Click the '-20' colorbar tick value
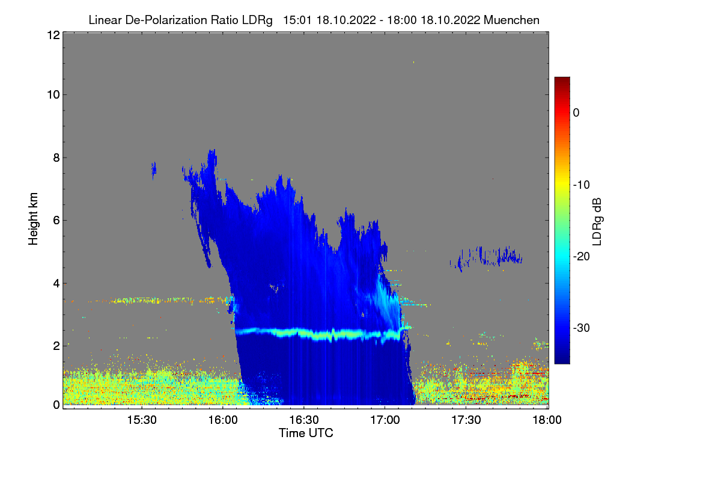 (582, 256)
